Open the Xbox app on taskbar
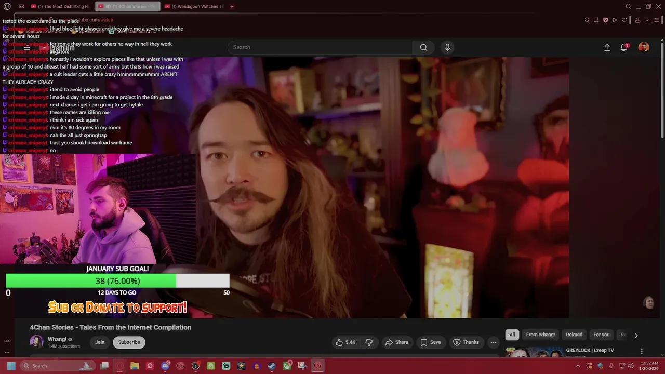665x374 pixels. [287, 366]
